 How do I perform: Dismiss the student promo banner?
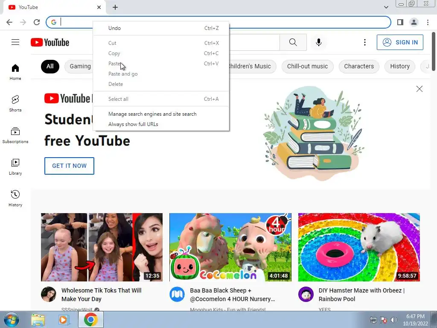coord(419,89)
